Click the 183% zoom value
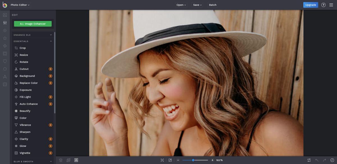The height and width of the screenshot is (164, 337). tap(219, 160)
